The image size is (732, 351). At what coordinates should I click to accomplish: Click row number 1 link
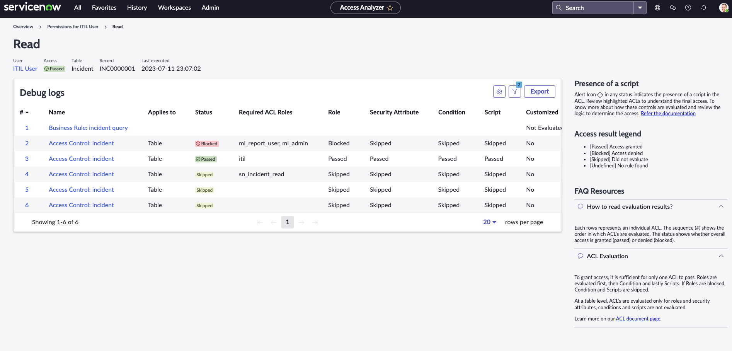click(x=27, y=128)
